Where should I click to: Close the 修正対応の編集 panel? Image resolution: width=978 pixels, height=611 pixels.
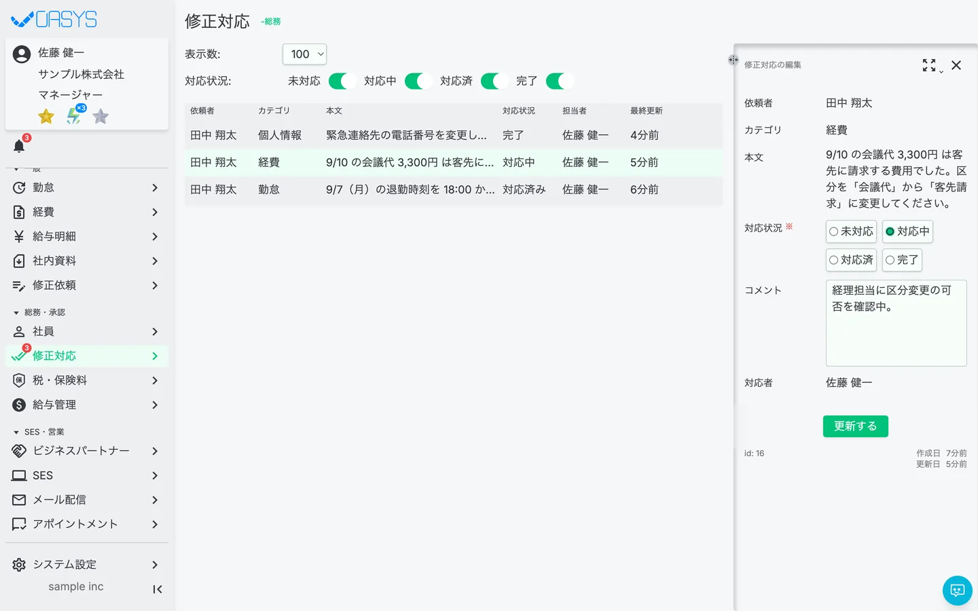tap(956, 65)
